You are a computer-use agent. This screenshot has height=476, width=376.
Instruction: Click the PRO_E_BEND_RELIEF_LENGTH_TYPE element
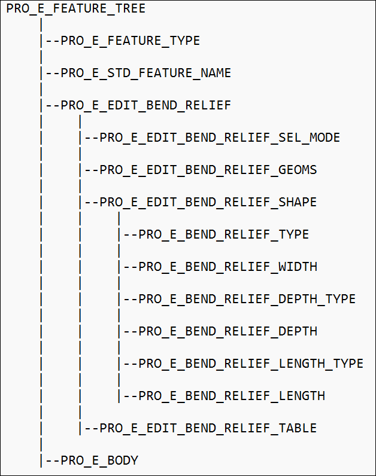coord(250,364)
